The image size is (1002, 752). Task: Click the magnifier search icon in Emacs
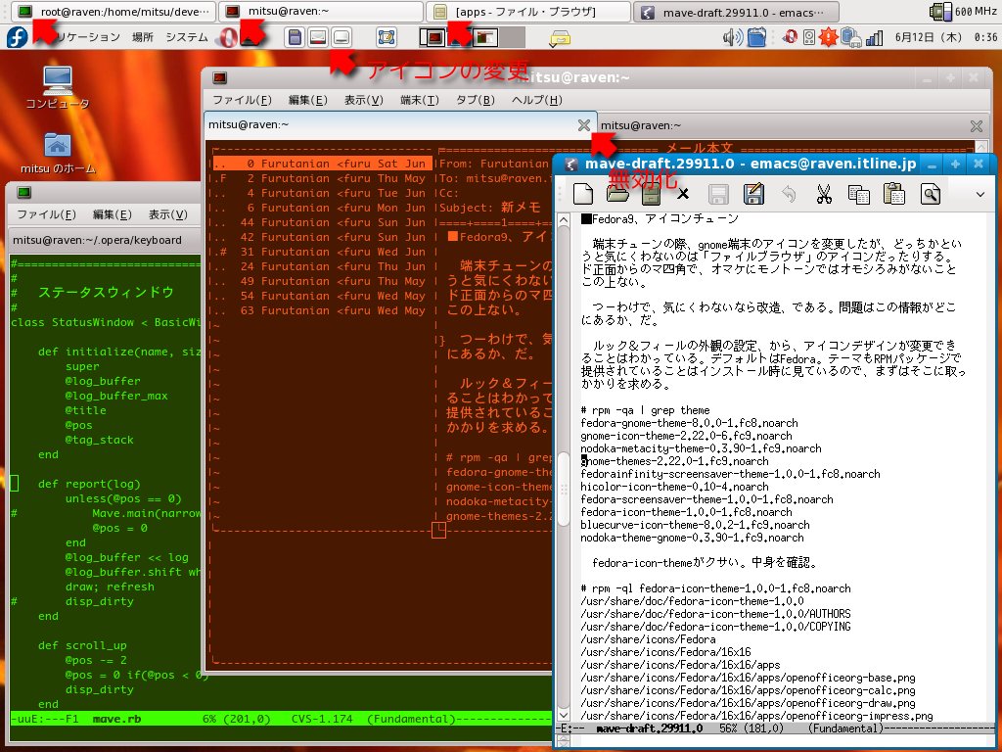click(x=929, y=193)
